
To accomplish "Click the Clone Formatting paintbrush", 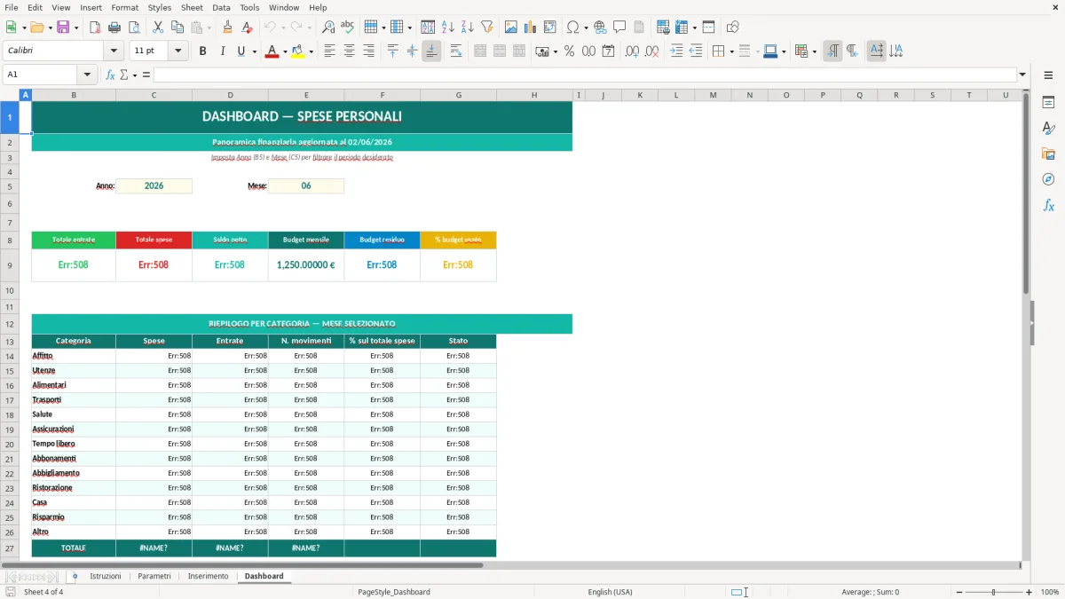I will pos(228,28).
